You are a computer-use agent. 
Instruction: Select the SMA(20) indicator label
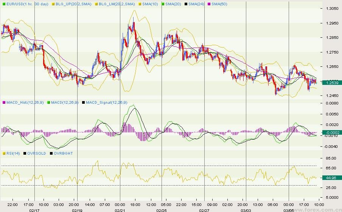point(173,4)
